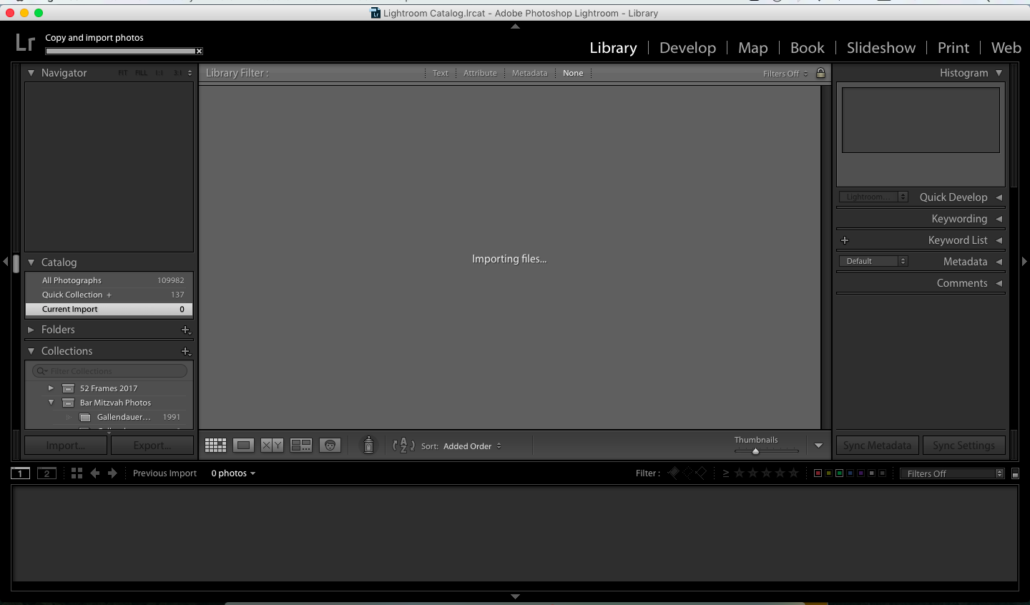Open the Sort Added Order dropdown
Screen dimensions: 1030x605
point(473,446)
